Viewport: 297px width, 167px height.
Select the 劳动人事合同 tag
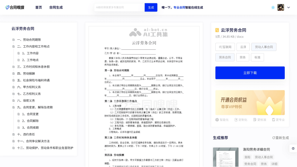264,47
